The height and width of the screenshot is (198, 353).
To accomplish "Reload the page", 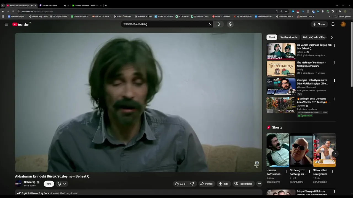I will (x=13, y=11).
